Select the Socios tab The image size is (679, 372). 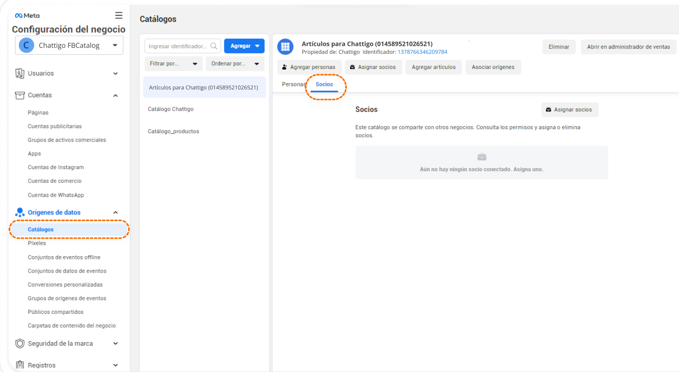(x=324, y=84)
